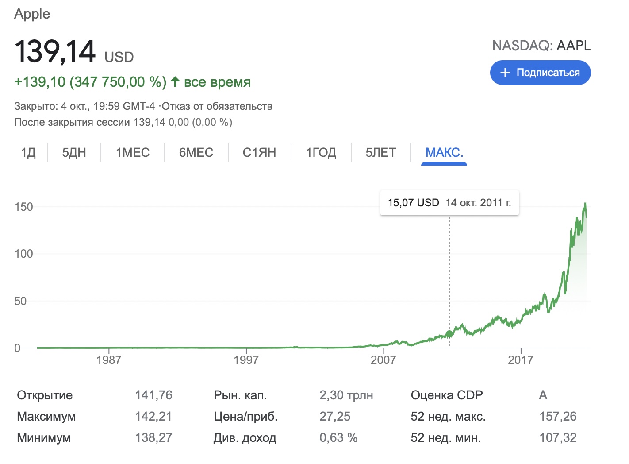Click the Закрыто: 4 окт. timestamp text

click(x=84, y=106)
